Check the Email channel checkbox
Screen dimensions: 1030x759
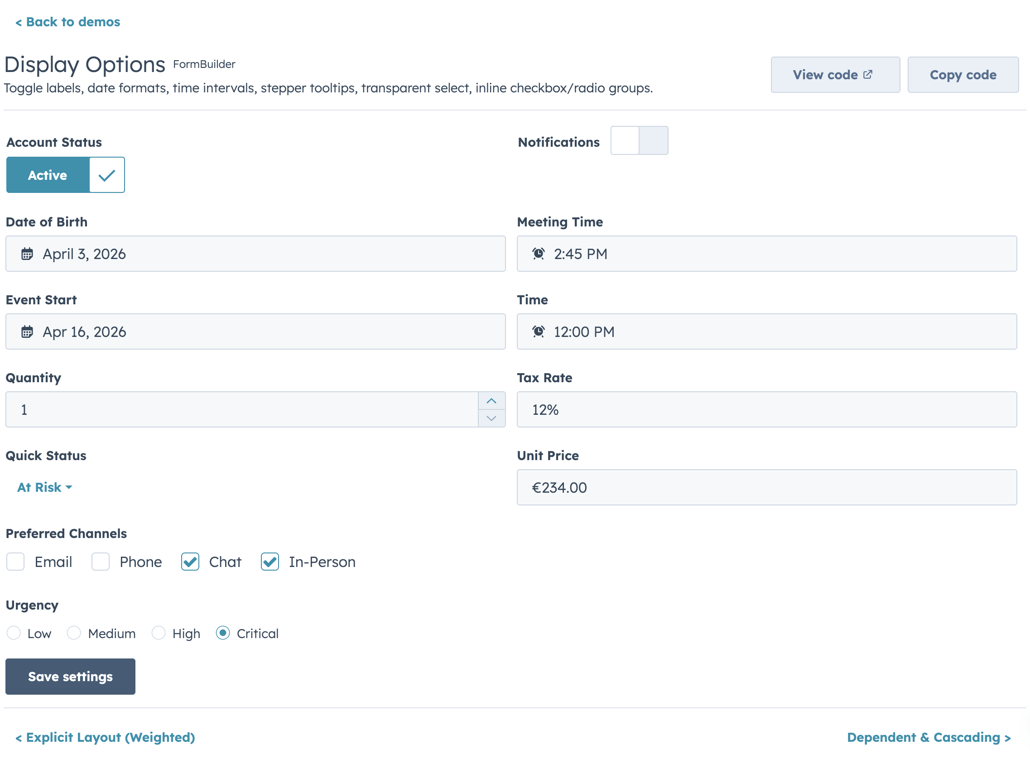[15, 562]
